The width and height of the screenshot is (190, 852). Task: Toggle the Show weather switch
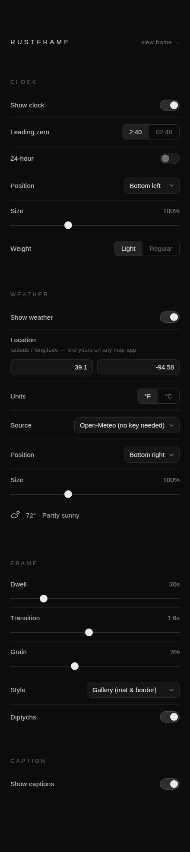(170, 317)
